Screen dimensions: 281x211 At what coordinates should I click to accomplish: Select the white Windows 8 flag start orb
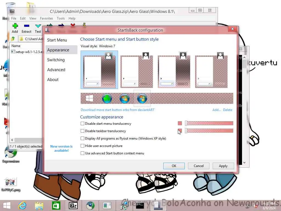tap(89, 98)
